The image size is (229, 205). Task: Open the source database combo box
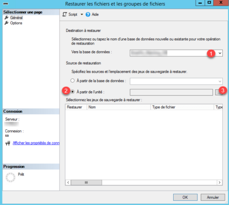[176, 81]
